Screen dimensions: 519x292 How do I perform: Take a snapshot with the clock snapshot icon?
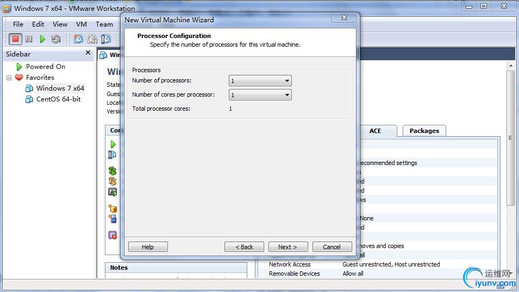78,39
